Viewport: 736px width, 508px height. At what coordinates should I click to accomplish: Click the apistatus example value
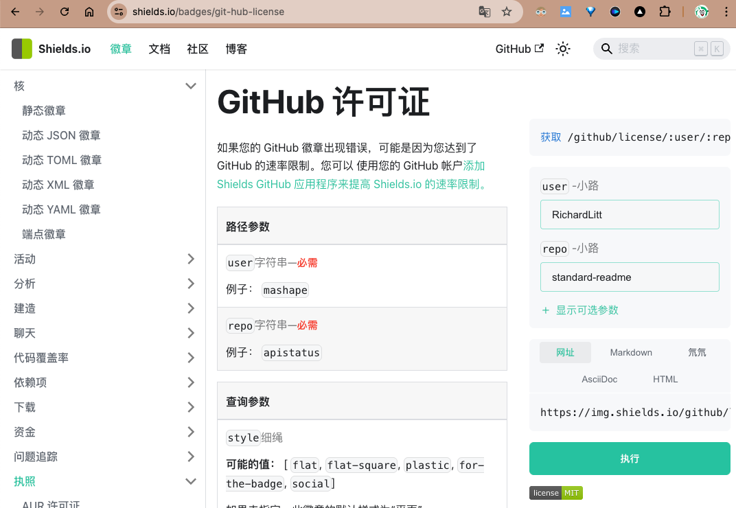click(292, 353)
